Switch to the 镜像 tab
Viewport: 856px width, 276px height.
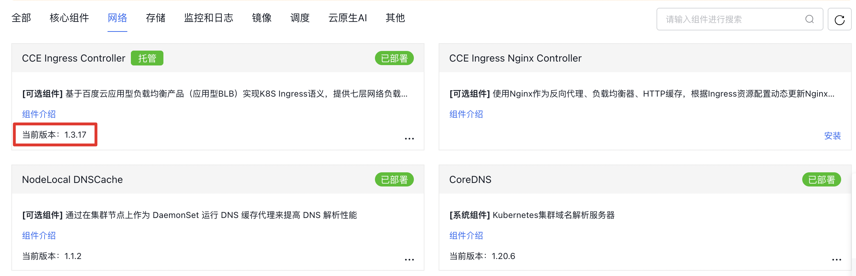click(262, 18)
